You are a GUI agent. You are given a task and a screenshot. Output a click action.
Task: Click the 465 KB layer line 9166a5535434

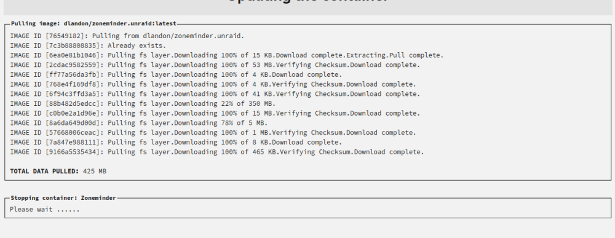point(217,152)
